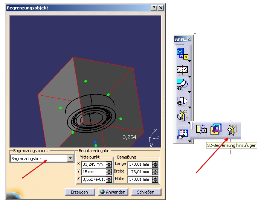This screenshot has height=203, width=261.
Task: Increase Höhe with up spinner
Action: (155, 178)
